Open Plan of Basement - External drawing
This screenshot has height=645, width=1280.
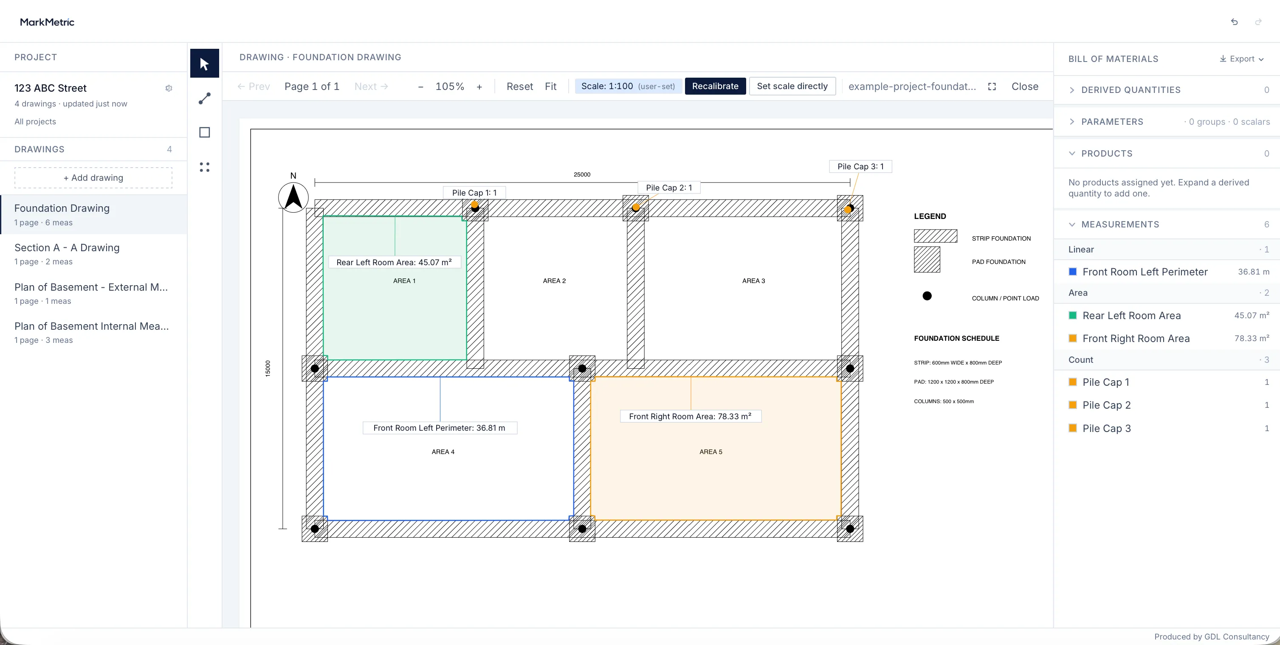coord(94,293)
